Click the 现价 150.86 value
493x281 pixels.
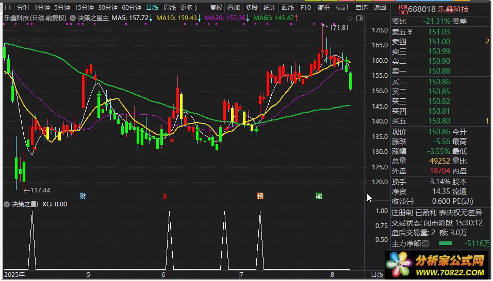[x=439, y=132]
